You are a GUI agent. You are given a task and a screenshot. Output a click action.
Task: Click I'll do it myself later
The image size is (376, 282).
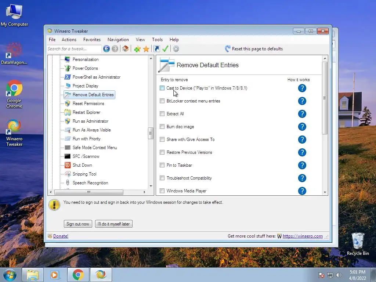pyautogui.click(x=114, y=224)
